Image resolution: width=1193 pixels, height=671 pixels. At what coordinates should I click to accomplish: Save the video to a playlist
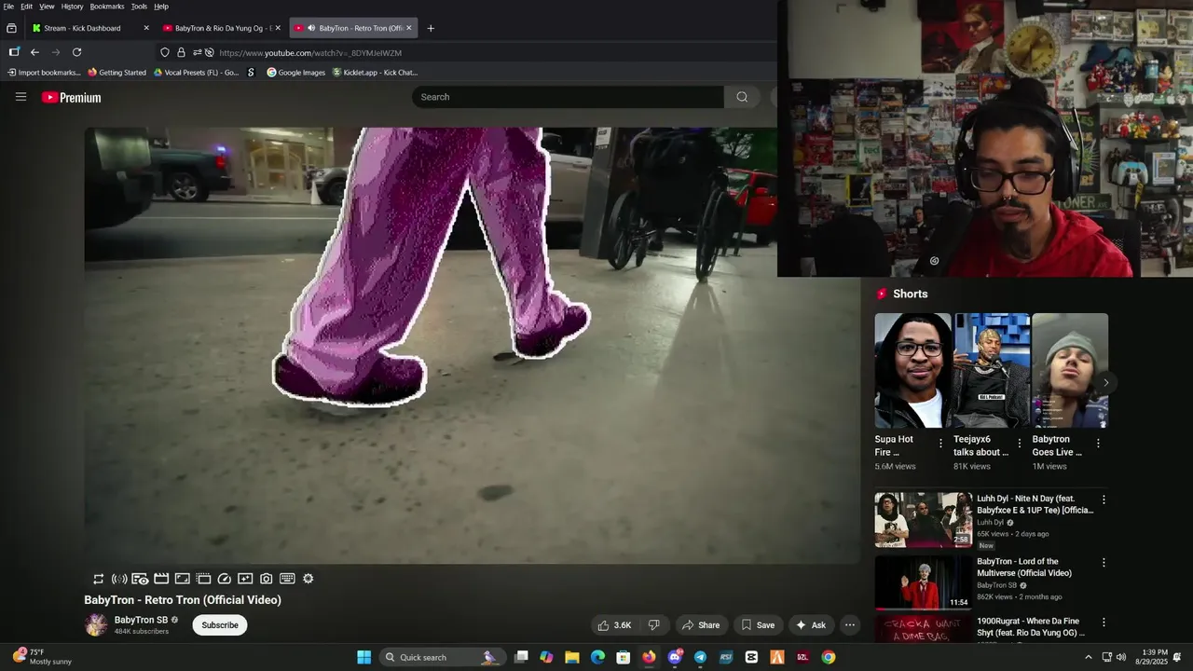click(x=758, y=625)
